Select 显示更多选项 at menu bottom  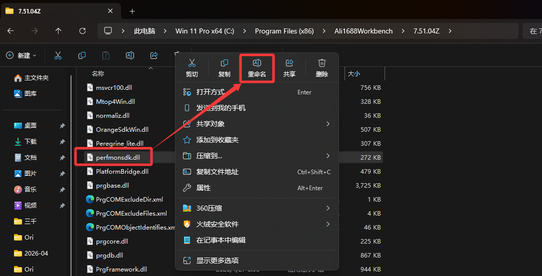point(217,260)
